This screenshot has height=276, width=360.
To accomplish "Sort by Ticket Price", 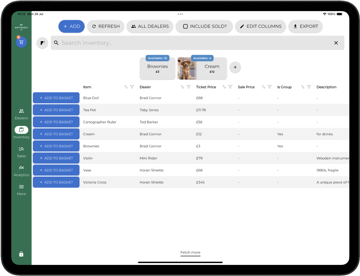I will pos(224,87).
